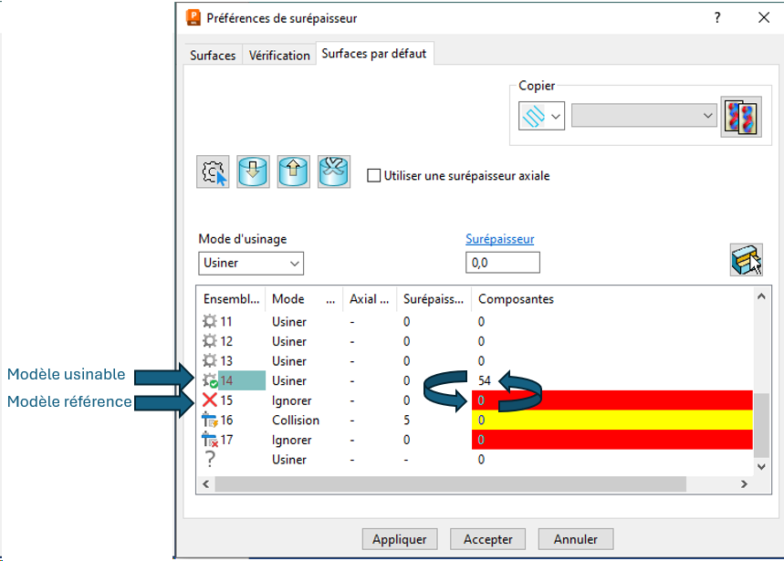Open the Vérification tab
Image resolution: width=784 pixels, height=561 pixels.
coord(279,56)
